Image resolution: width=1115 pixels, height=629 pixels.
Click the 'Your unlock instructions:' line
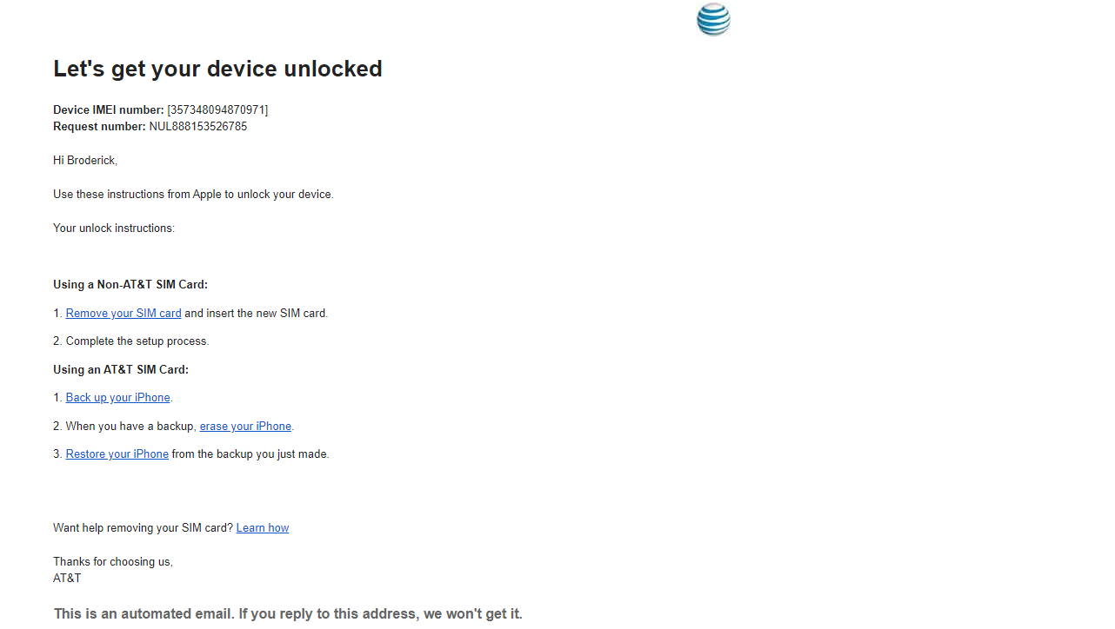[x=114, y=228]
